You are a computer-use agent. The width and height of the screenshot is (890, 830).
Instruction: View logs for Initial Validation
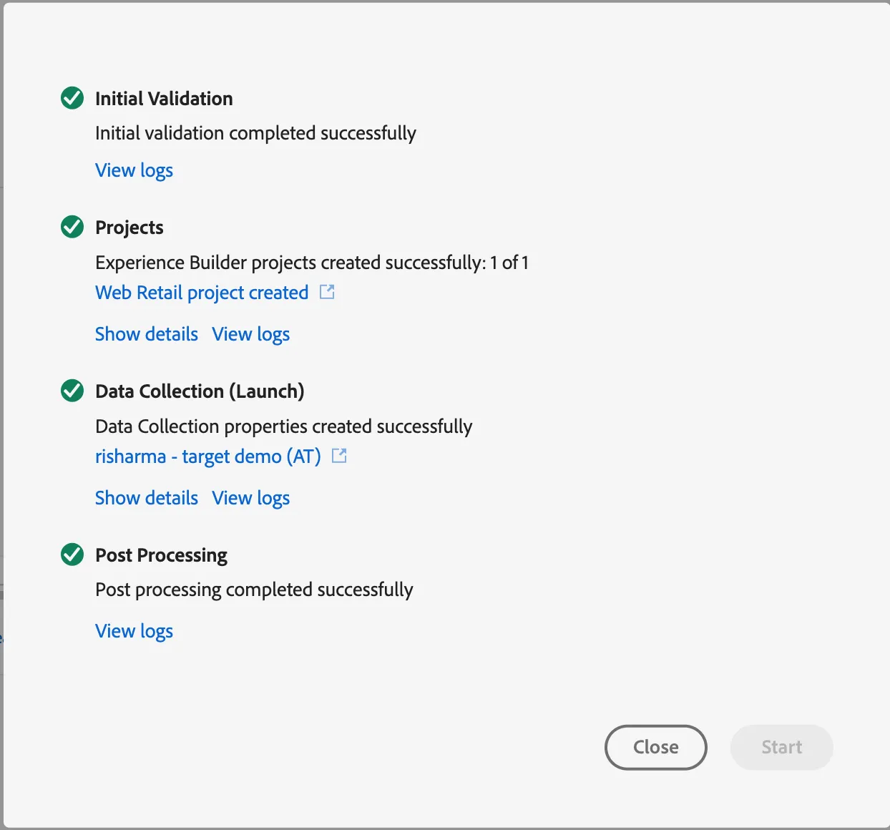point(134,170)
